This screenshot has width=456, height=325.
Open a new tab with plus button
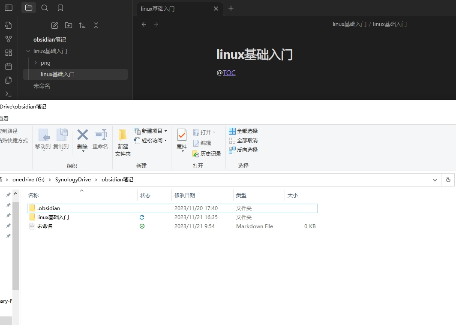231,8
